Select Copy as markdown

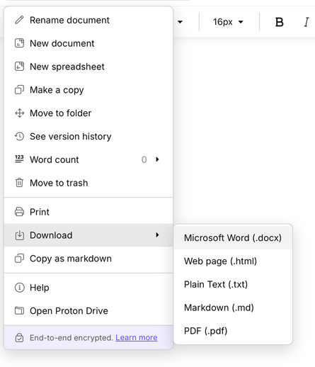pyautogui.click(x=88, y=259)
